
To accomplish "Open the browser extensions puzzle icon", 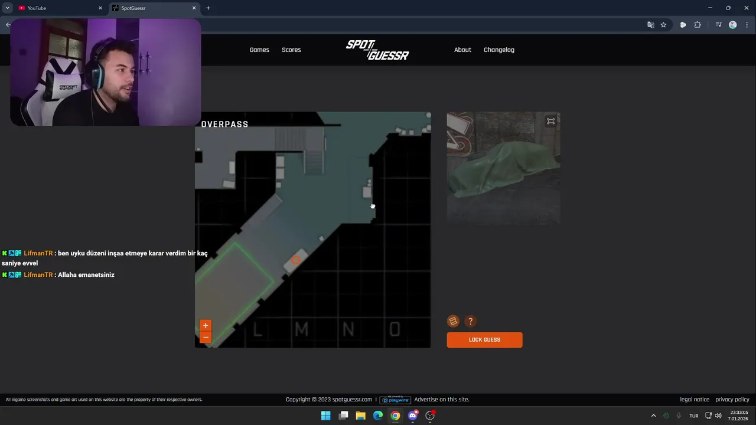I will 698,25.
